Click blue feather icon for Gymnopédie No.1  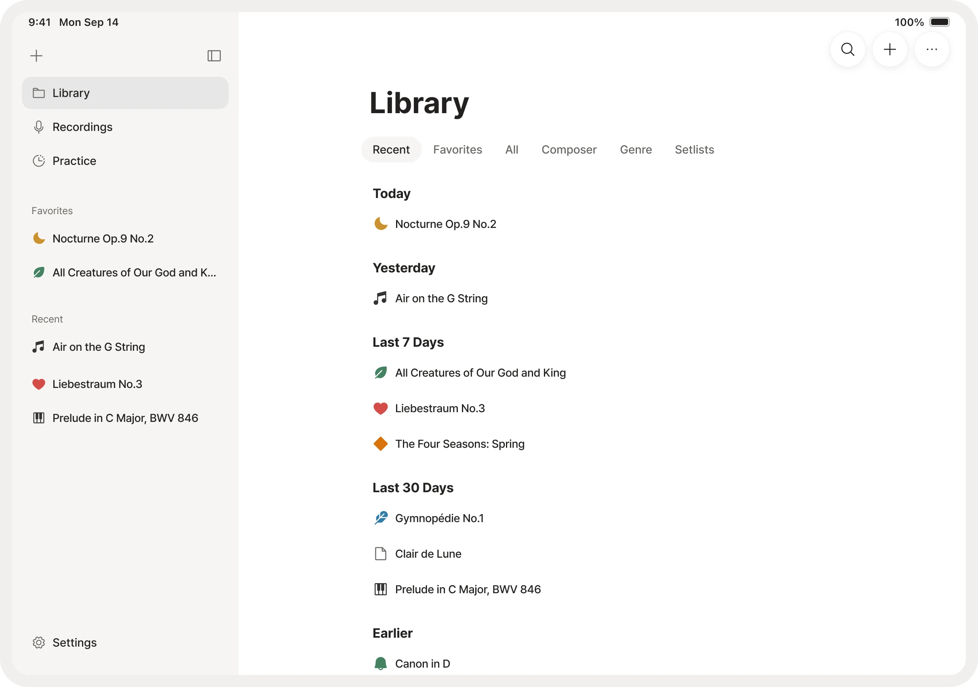point(380,518)
